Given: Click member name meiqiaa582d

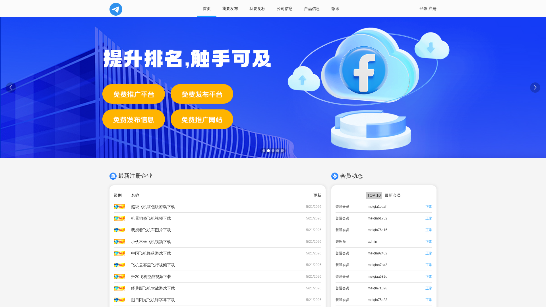Looking at the screenshot, I should point(377,277).
